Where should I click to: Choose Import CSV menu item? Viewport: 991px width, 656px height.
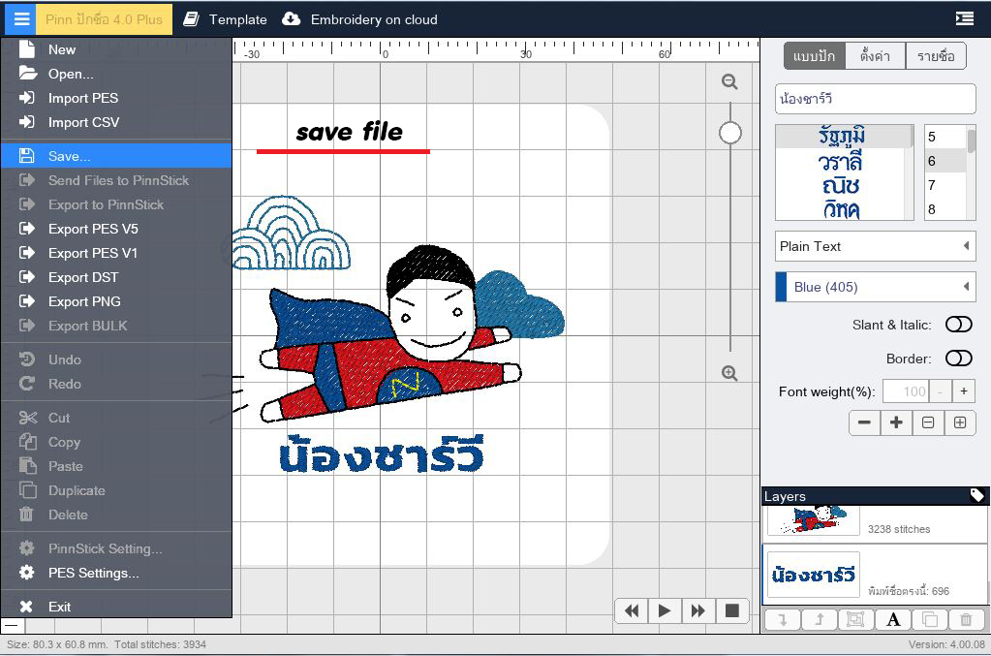click(x=116, y=122)
